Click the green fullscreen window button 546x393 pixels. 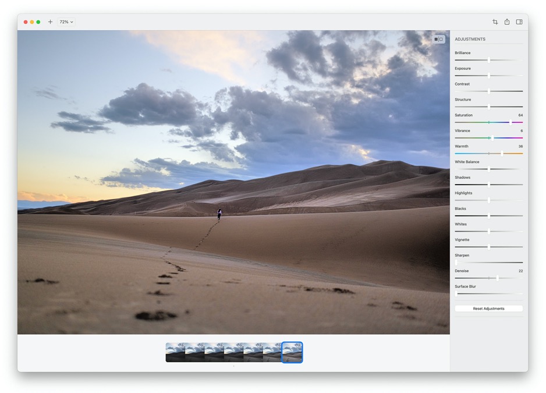click(38, 22)
